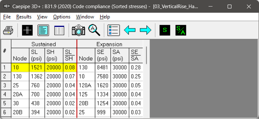Click SE value 8481 cell
This screenshot has width=259, height=119.
click(x=103, y=67)
